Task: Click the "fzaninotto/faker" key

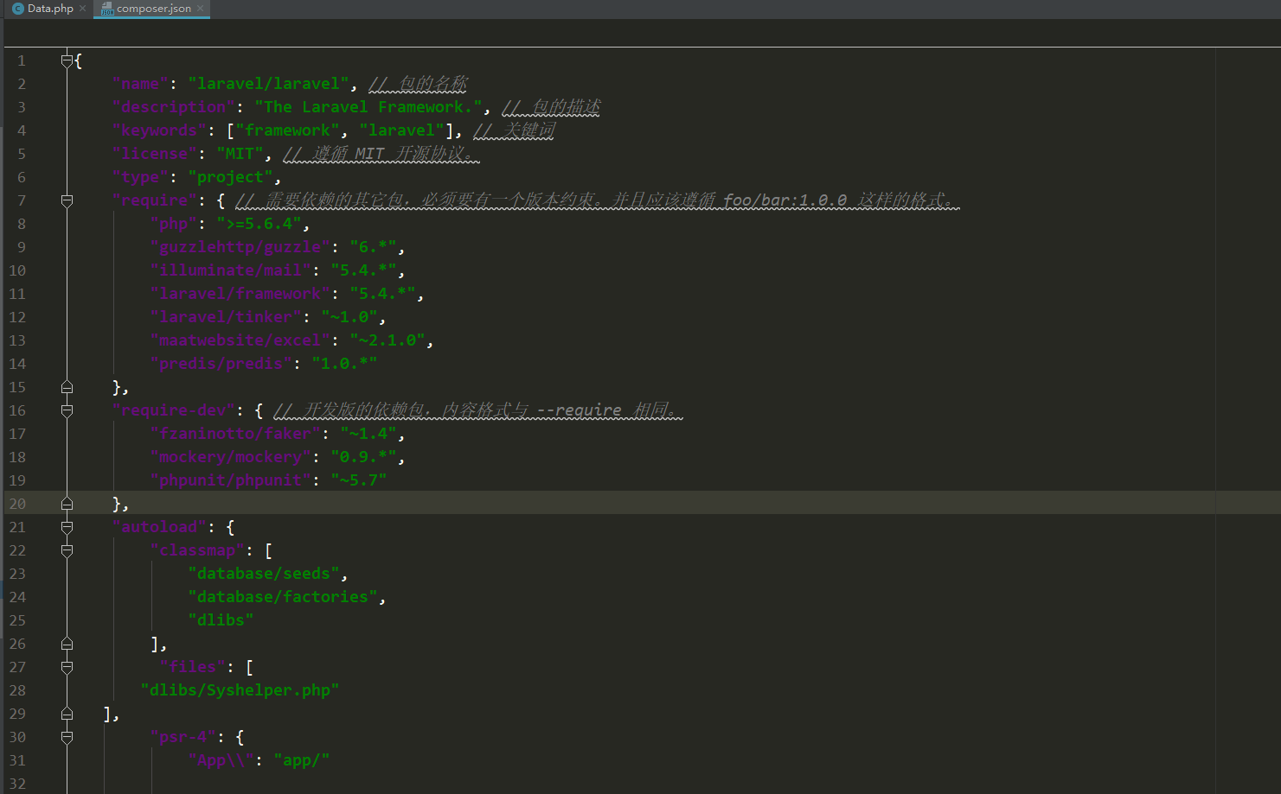Action: tap(235, 434)
